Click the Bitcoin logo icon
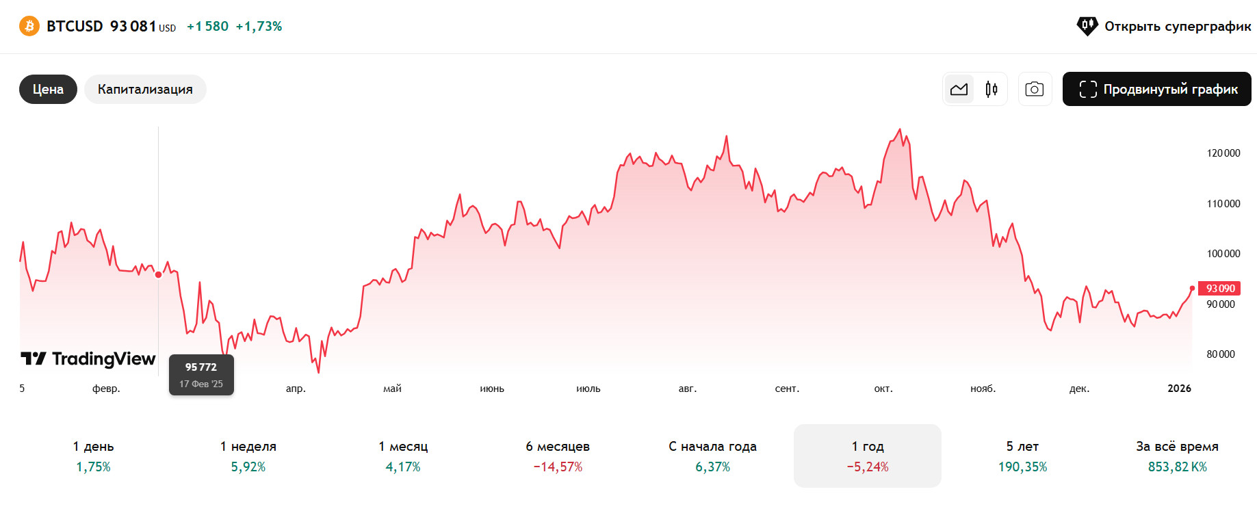This screenshot has width=1257, height=511. coord(29,27)
